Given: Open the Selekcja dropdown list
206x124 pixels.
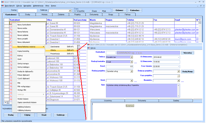Looking at the screenshot, I should [x=70, y=11].
